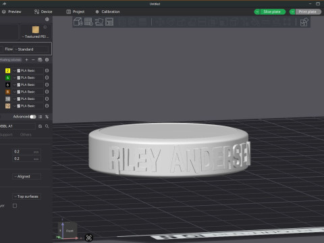The image size is (324, 243).
Task: Edit preset of filament 8 PLA Basic
Action: click(x=47, y=92)
